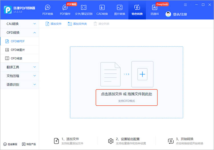
Task: Open the CAD转换 tab
Action: coord(102,10)
